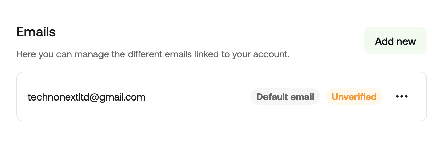Click the green Add new button
The height and width of the screenshot is (143, 437).
395,41
